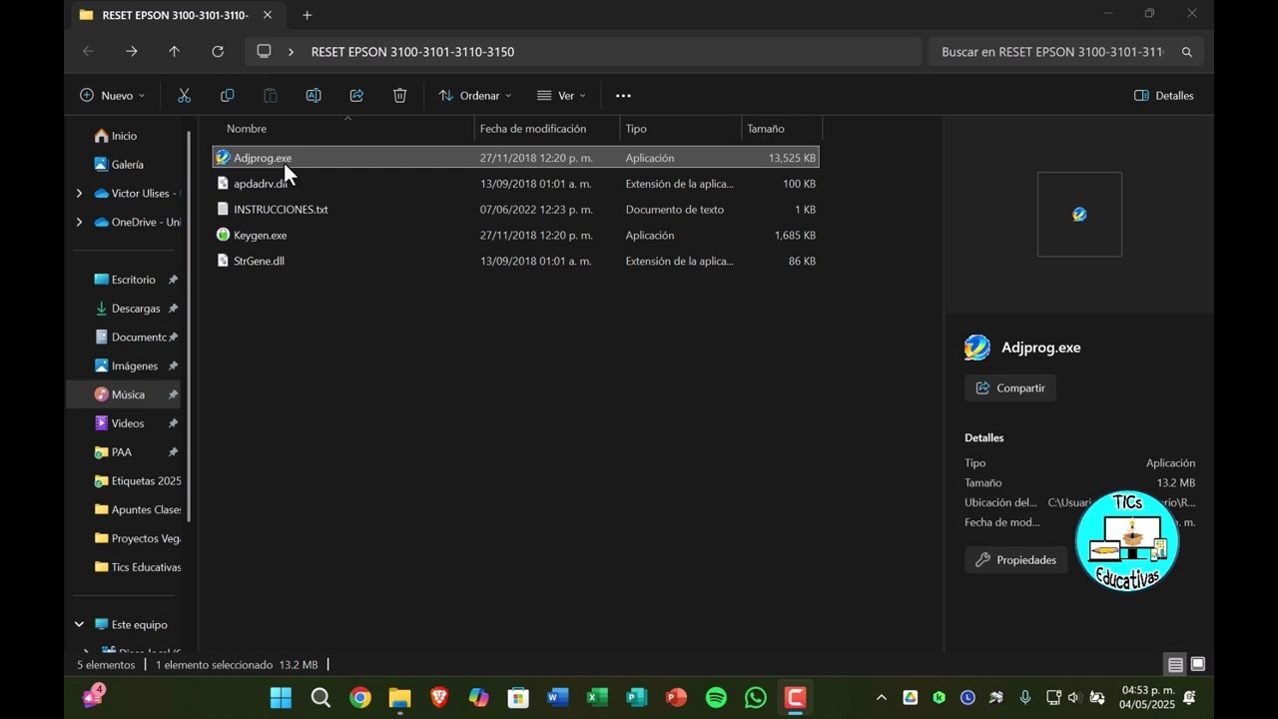1278x719 pixels.
Task: Click the breadcrumb chevron before folder name
Action: 291,52
